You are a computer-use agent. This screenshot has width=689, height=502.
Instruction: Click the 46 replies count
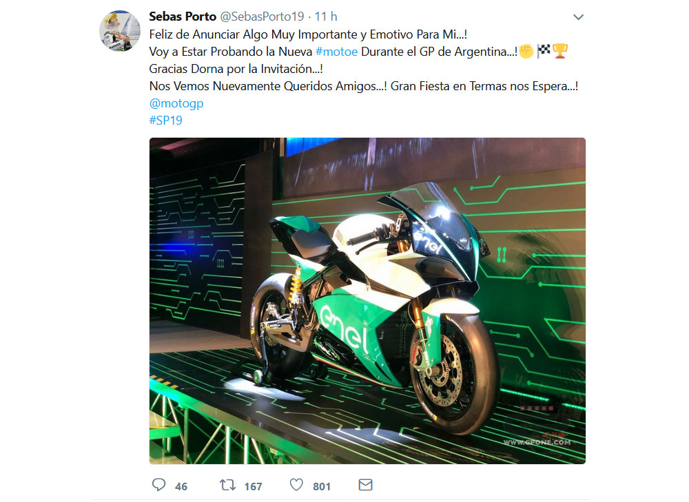pyautogui.click(x=181, y=486)
